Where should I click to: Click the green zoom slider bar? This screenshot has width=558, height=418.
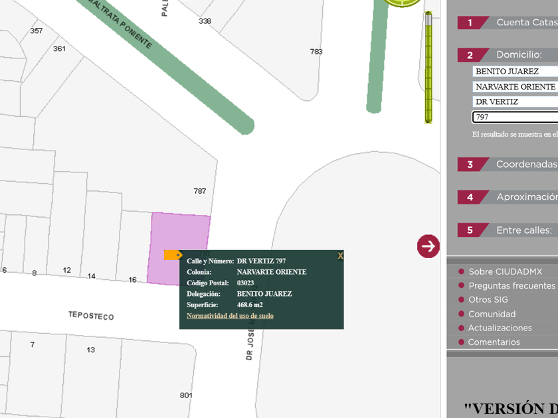[x=428, y=66]
